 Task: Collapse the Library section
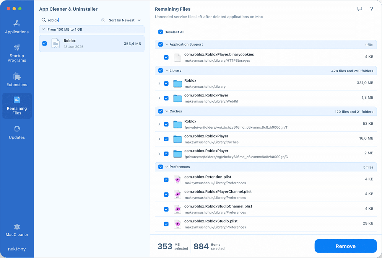coord(167,70)
